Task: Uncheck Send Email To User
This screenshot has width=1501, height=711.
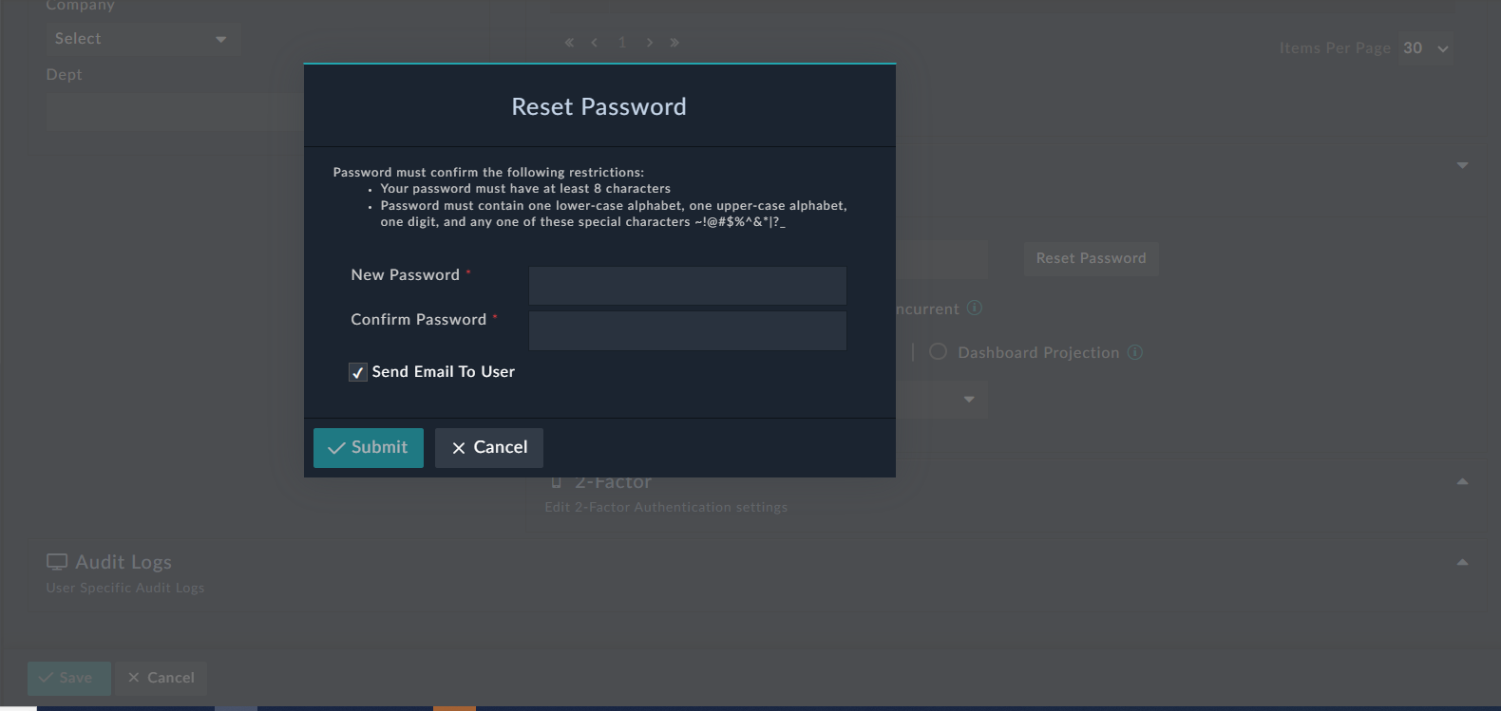Action: (x=358, y=372)
